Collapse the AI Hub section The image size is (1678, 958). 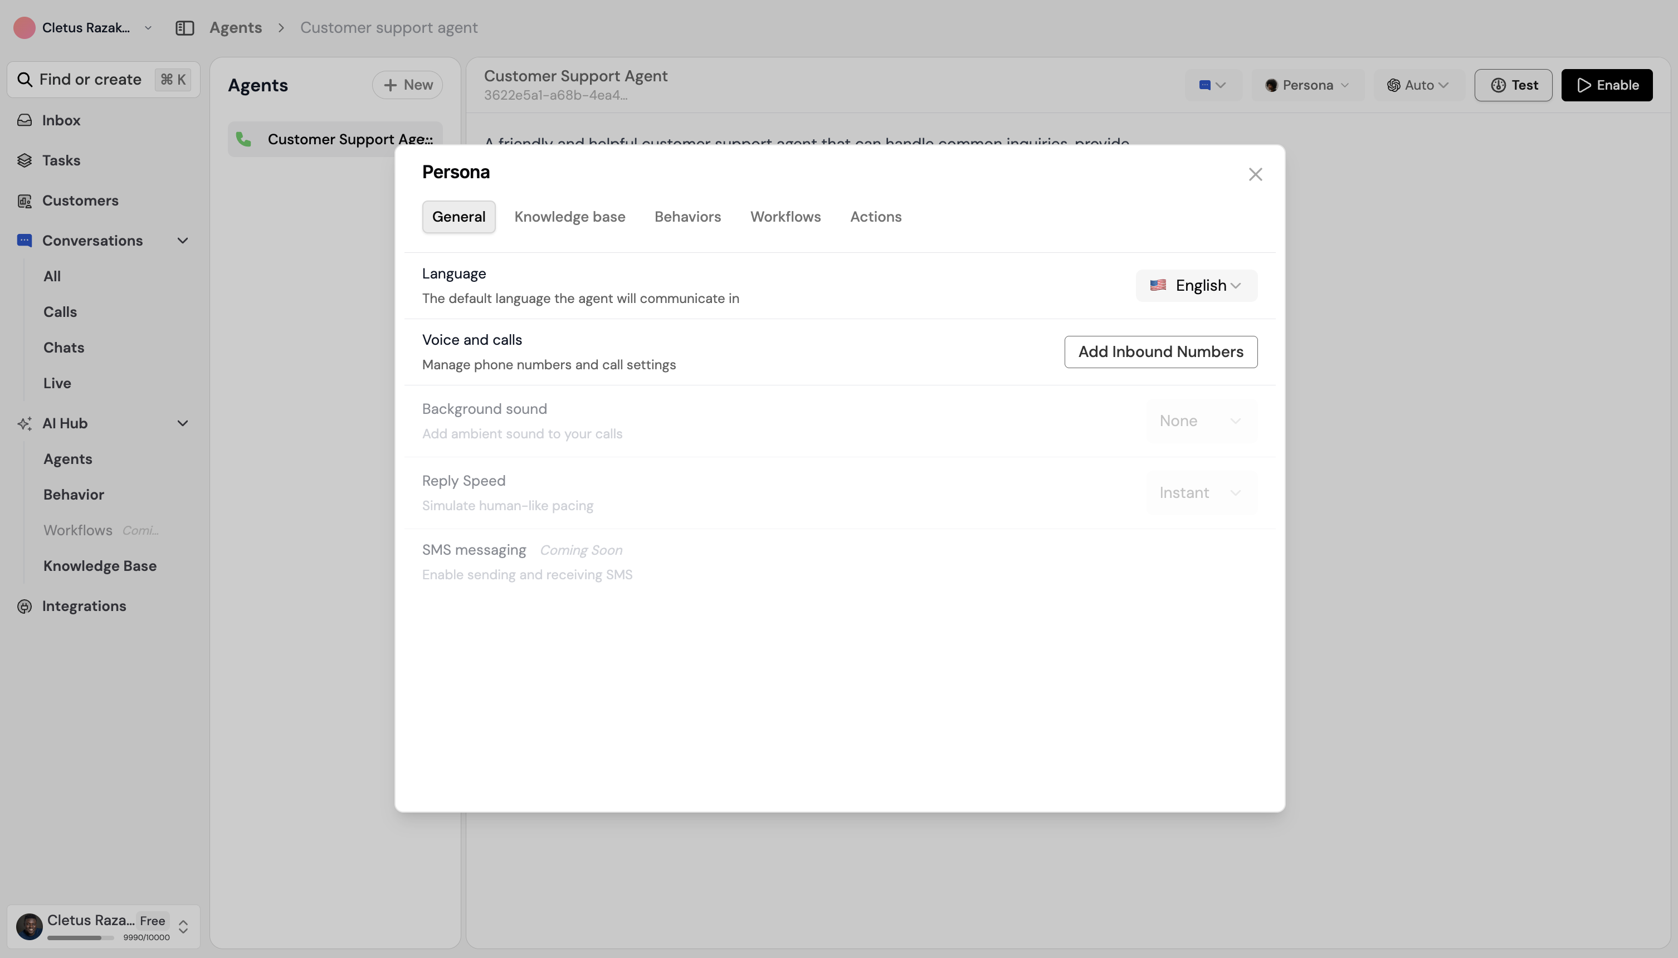[182, 424]
